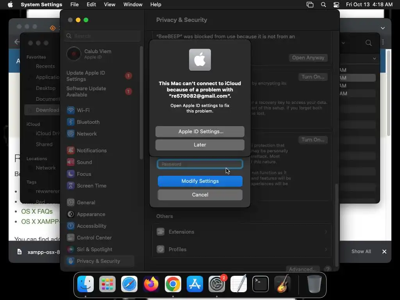Expand the browser tab list chevron
The width and height of the screenshot is (400, 300).
(383, 28)
